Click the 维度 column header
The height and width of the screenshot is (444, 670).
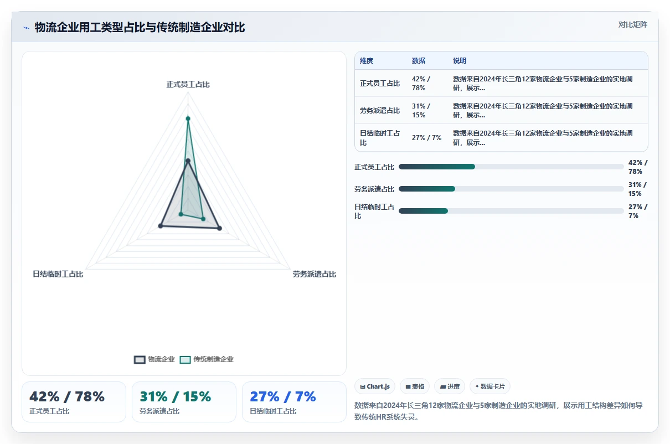tap(367, 61)
